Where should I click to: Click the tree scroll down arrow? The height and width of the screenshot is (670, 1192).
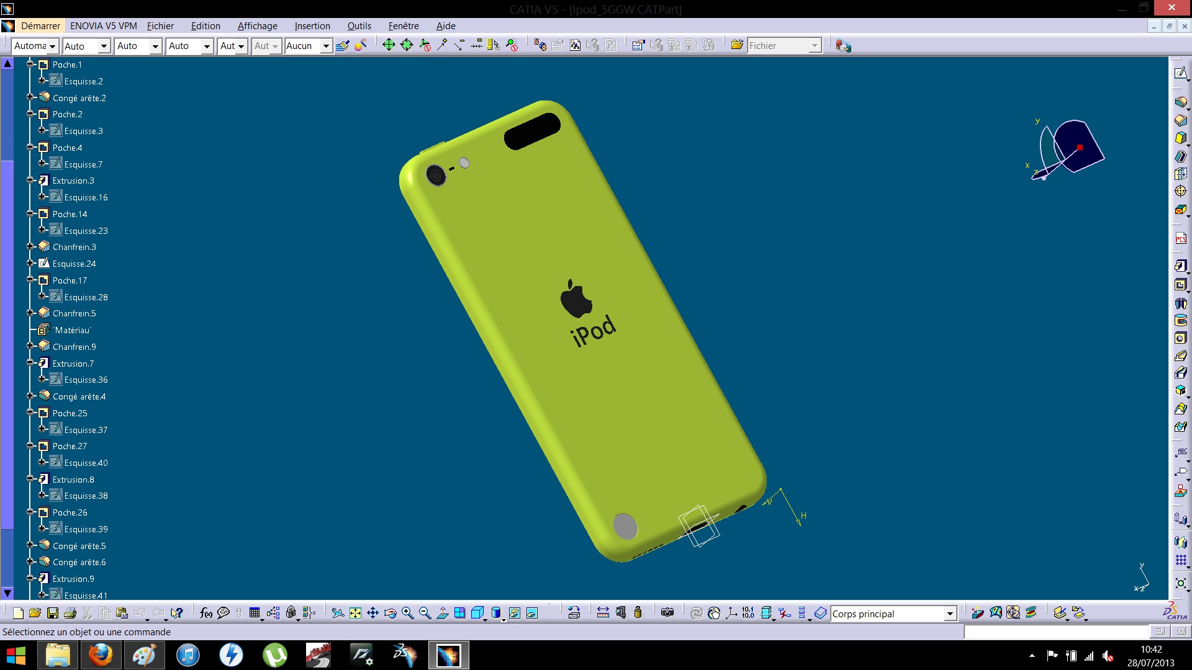(7, 592)
